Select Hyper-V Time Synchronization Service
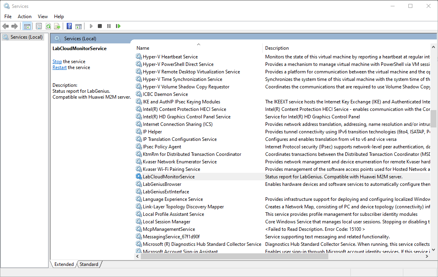The image size is (438, 277). [x=182, y=79]
